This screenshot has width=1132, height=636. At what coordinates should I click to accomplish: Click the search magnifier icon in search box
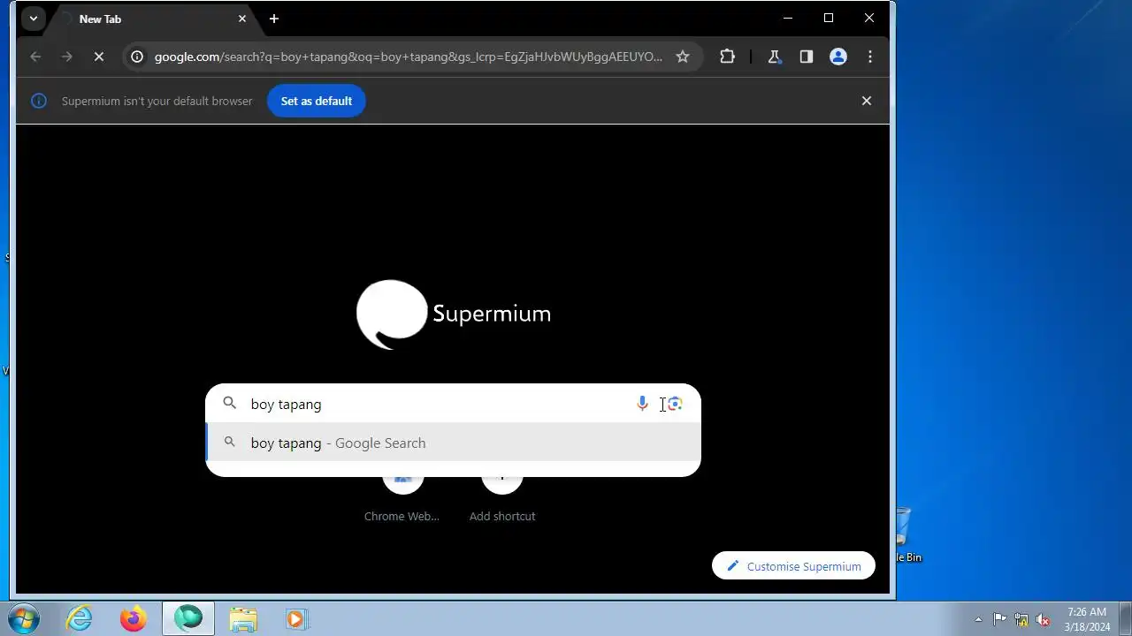[230, 404]
